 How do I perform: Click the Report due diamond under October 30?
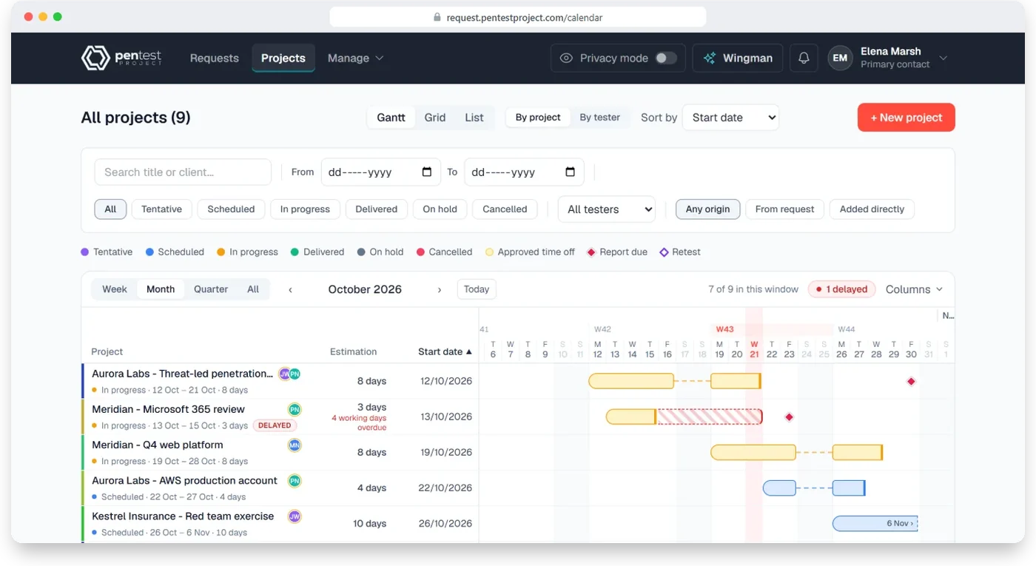[911, 381]
